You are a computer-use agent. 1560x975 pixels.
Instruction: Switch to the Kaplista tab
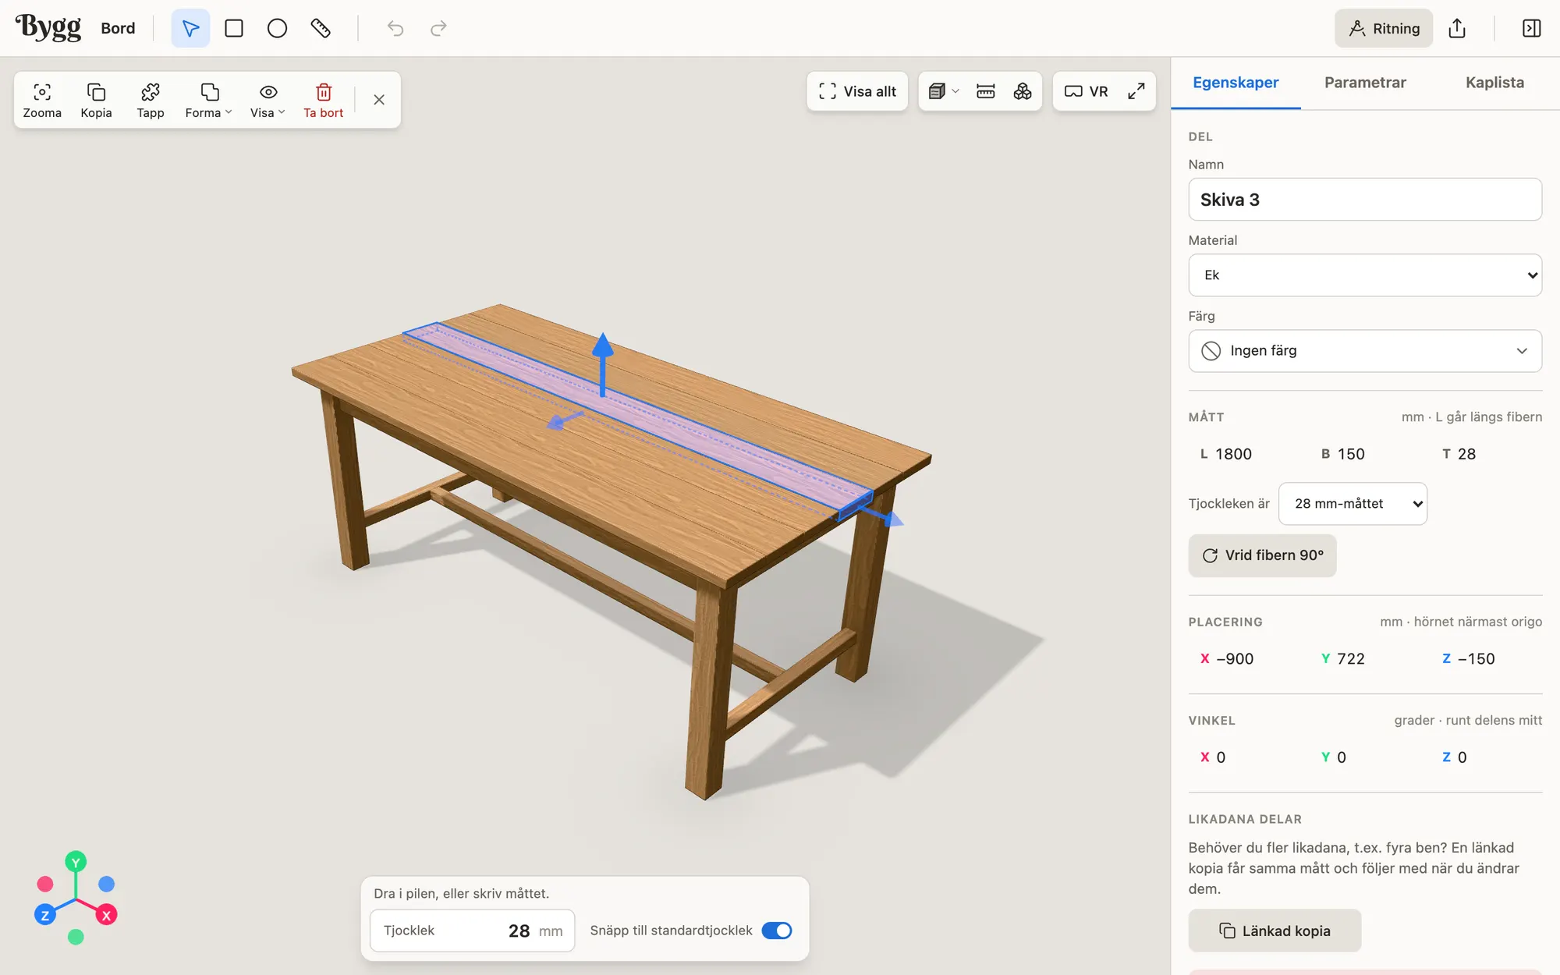point(1494,83)
